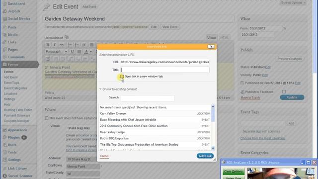Click the Strikethrough icon in editor toolbar

(62, 45)
